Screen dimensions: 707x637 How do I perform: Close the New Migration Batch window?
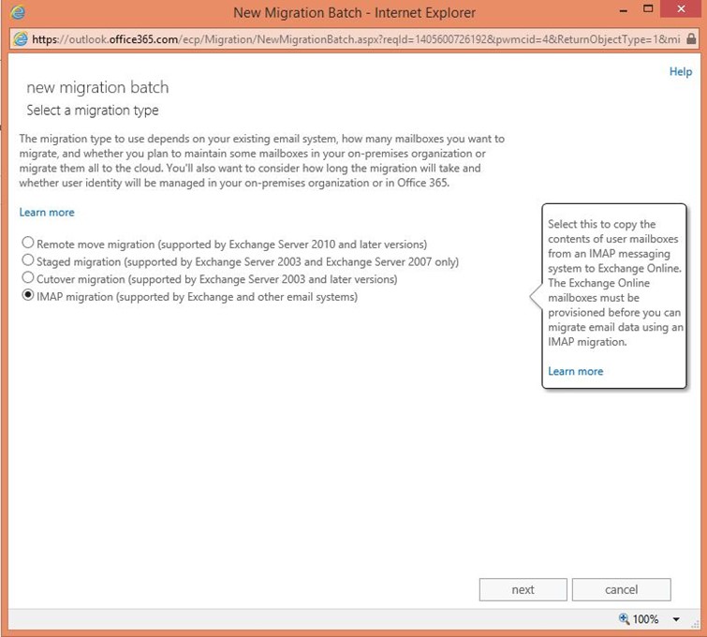681,9
